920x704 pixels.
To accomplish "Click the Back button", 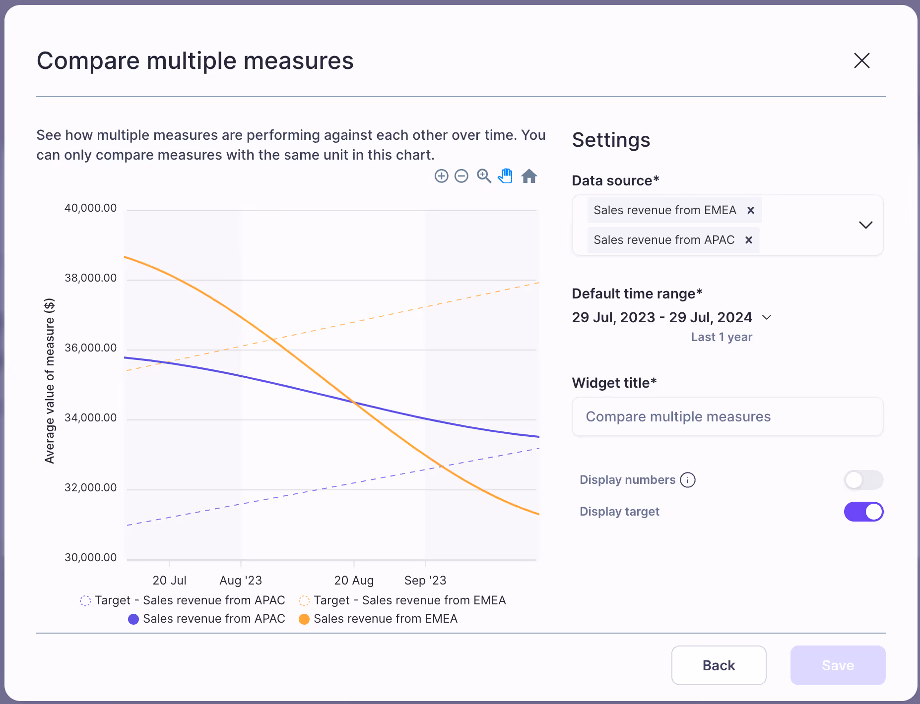I will coord(719,665).
